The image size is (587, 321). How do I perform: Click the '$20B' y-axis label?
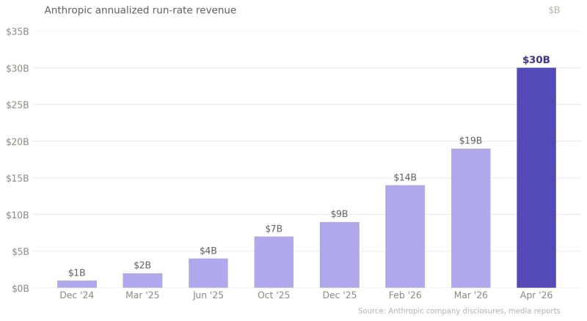(18, 141)
